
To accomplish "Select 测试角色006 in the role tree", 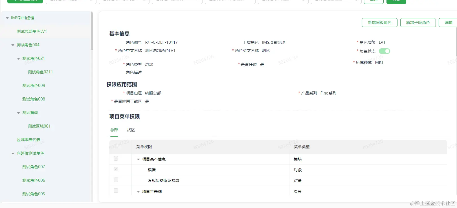I will tap(34, 180).
